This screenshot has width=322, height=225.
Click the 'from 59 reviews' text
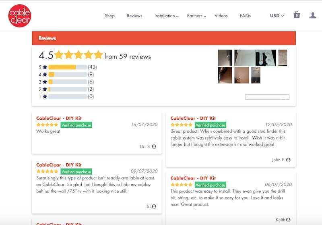(x=128, y=56)
